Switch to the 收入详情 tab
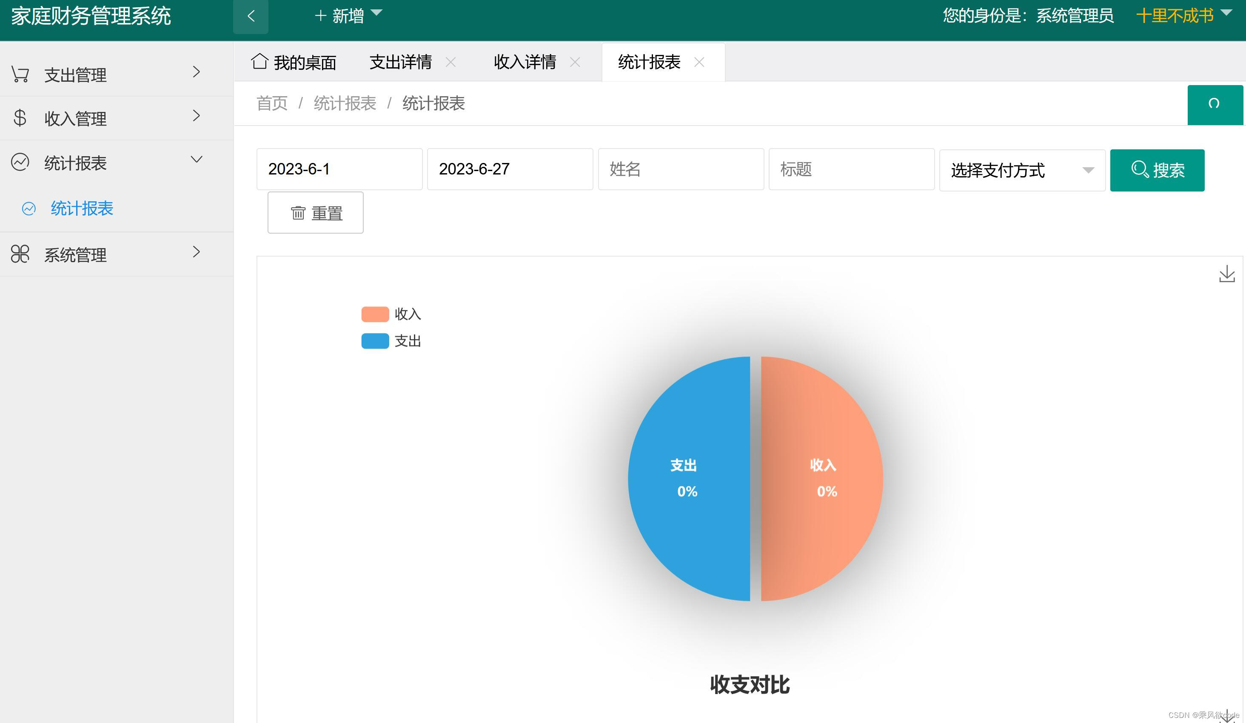The height and width of the screenshot is (723, 1246). coord(525,62)
